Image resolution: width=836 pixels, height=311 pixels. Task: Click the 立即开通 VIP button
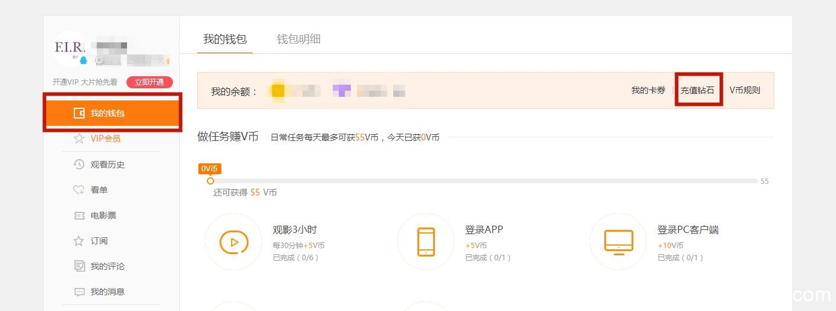[x=149, y=82]
